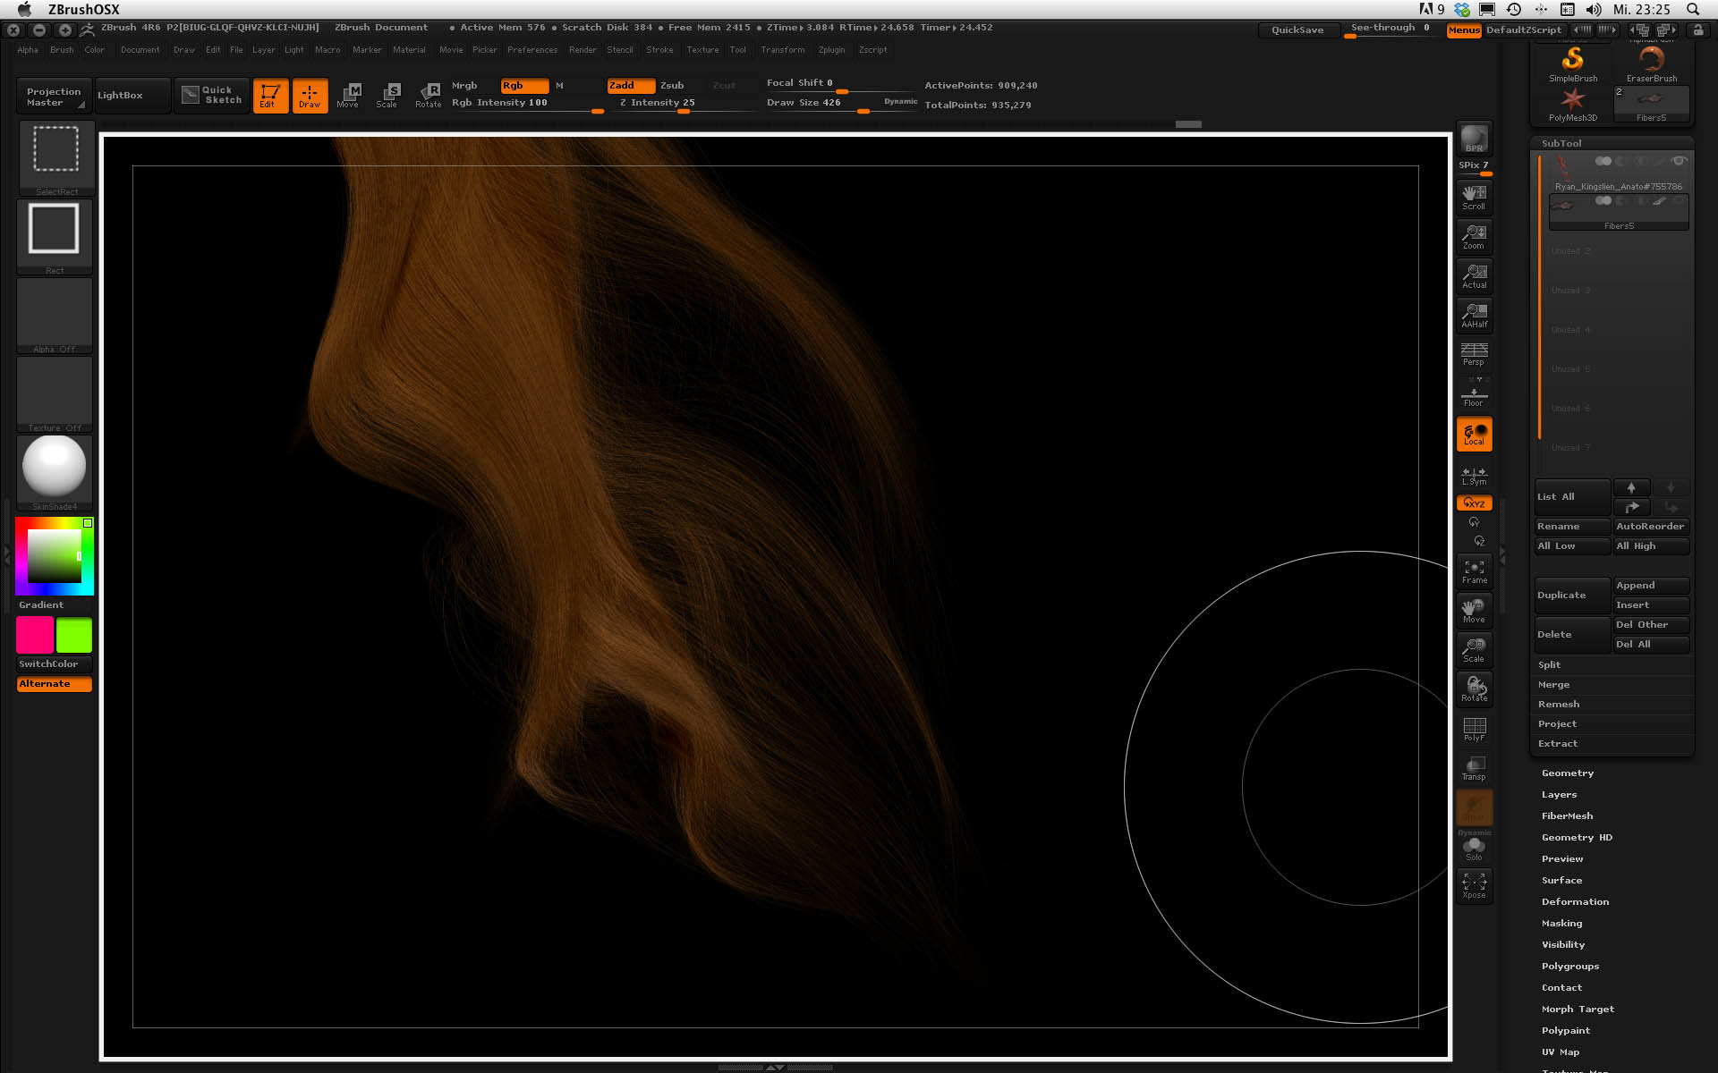Open the Render menu
The height and width of the screenshot is (1073, 1718).
click(583, 50)
